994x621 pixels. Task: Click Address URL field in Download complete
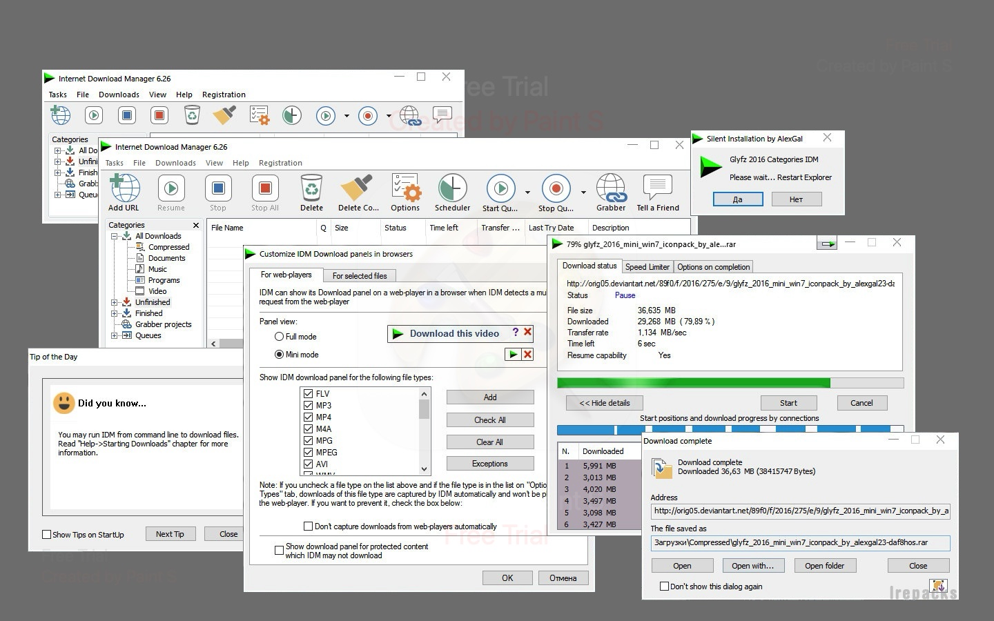click(x=800, y=511)
